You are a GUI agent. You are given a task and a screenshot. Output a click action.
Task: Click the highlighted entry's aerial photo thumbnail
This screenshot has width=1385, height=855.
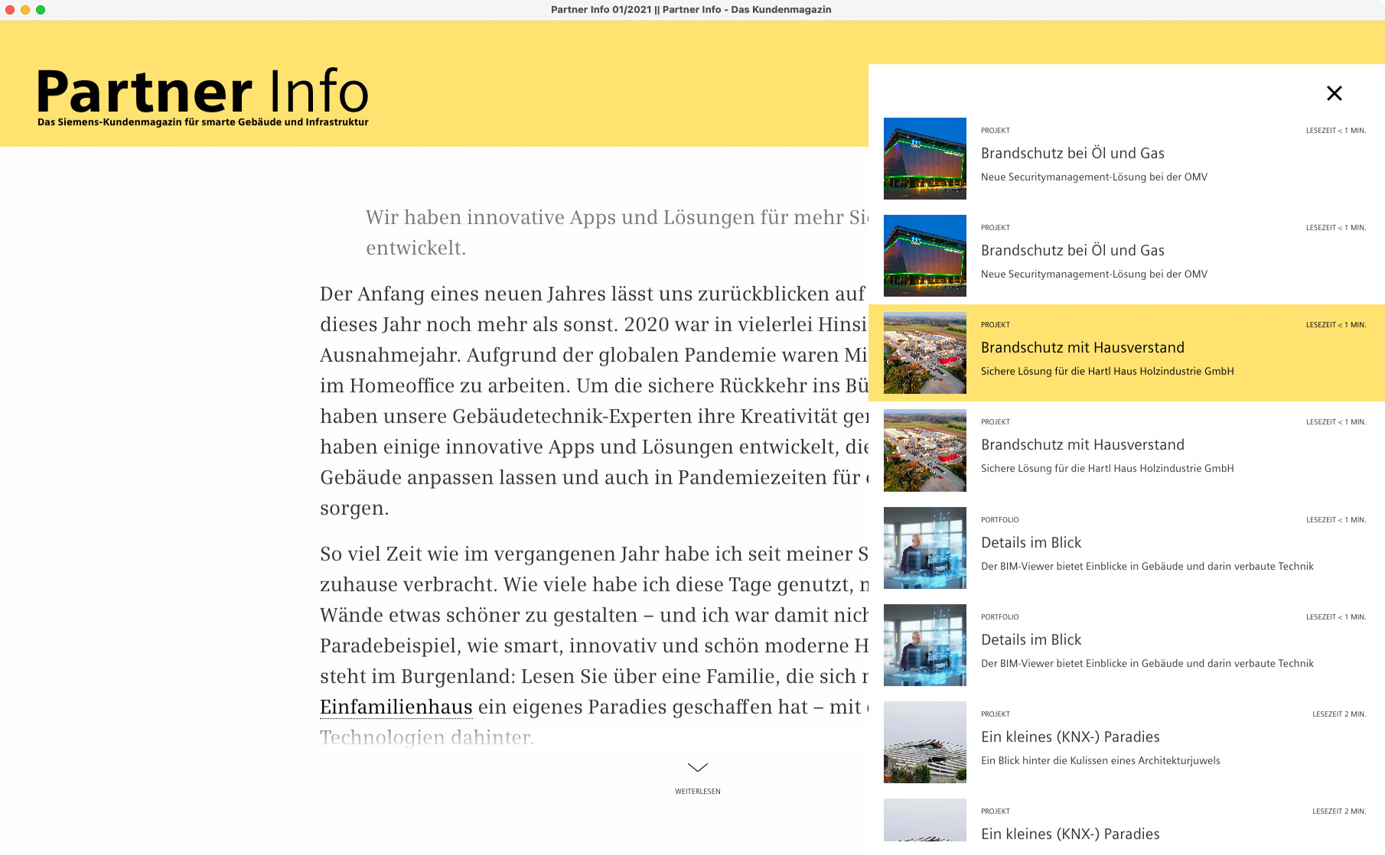click(x=924, y=353)
